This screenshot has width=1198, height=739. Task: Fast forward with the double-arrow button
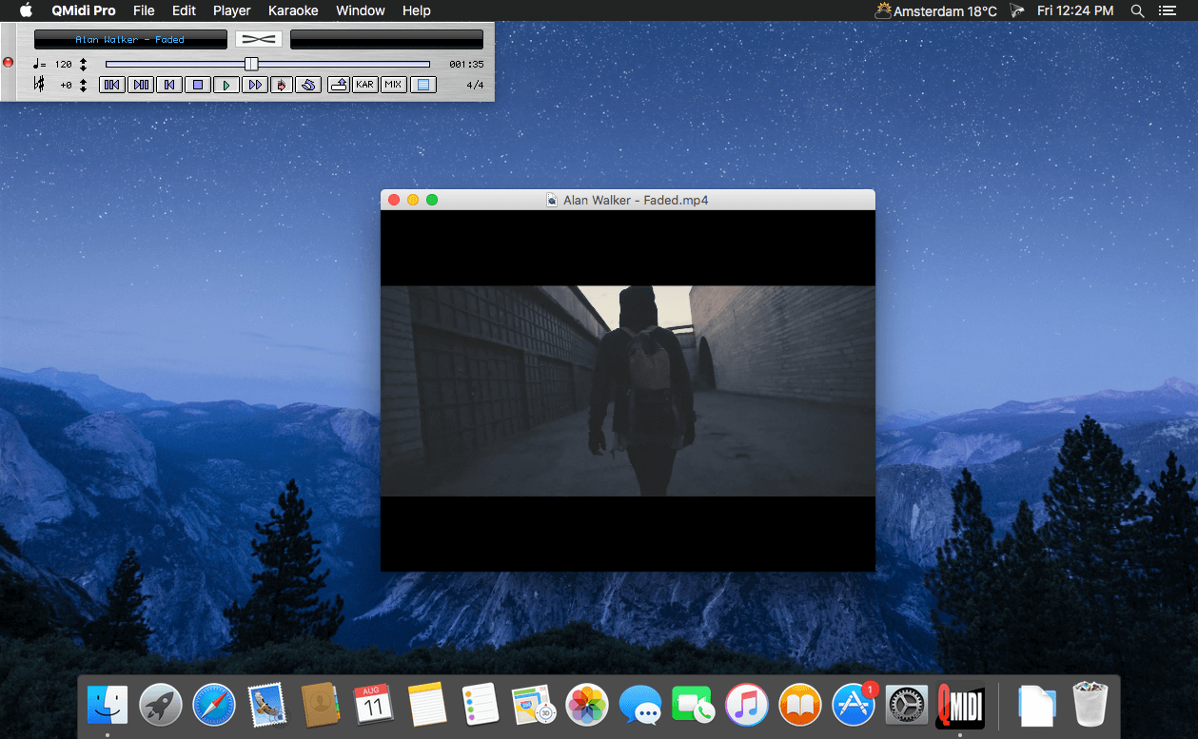point(254,85)
